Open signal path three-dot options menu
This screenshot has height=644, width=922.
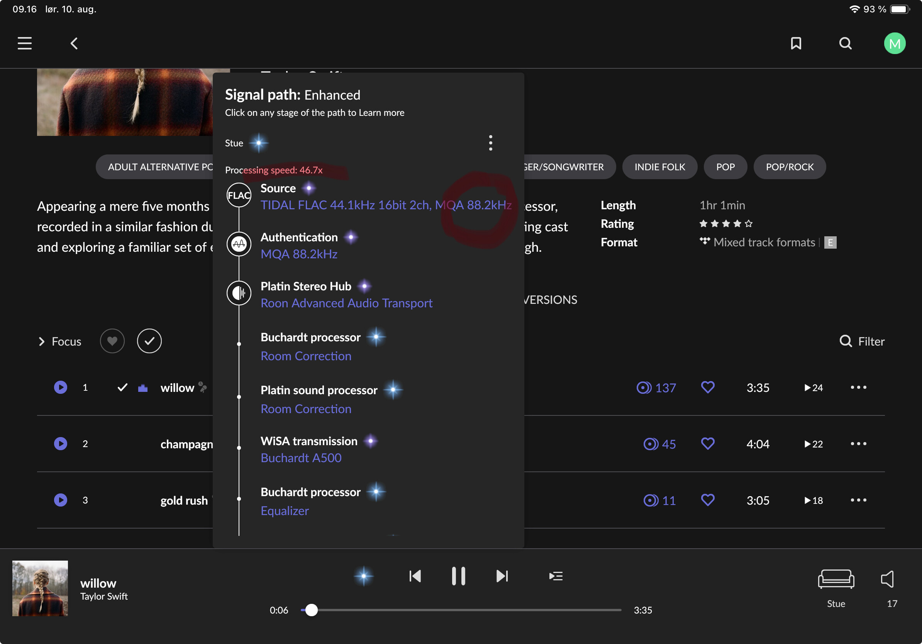tap(490, 143)
